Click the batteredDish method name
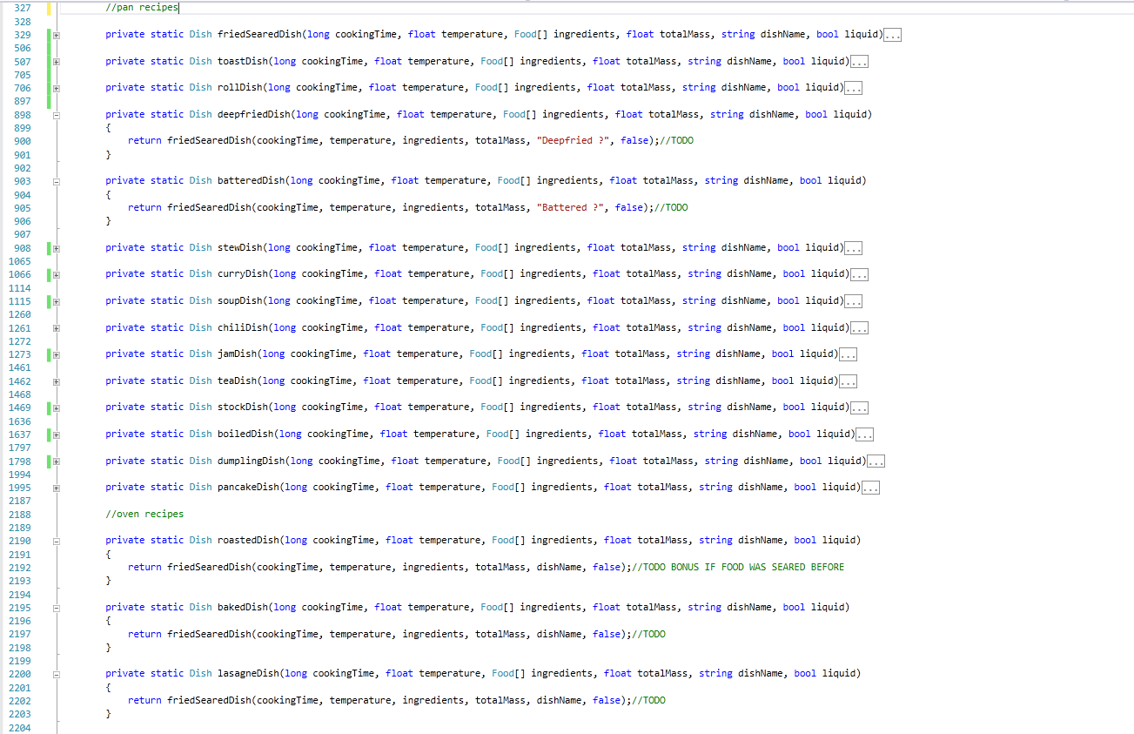Screen dimensions: 1134x734 pos(251,181)
